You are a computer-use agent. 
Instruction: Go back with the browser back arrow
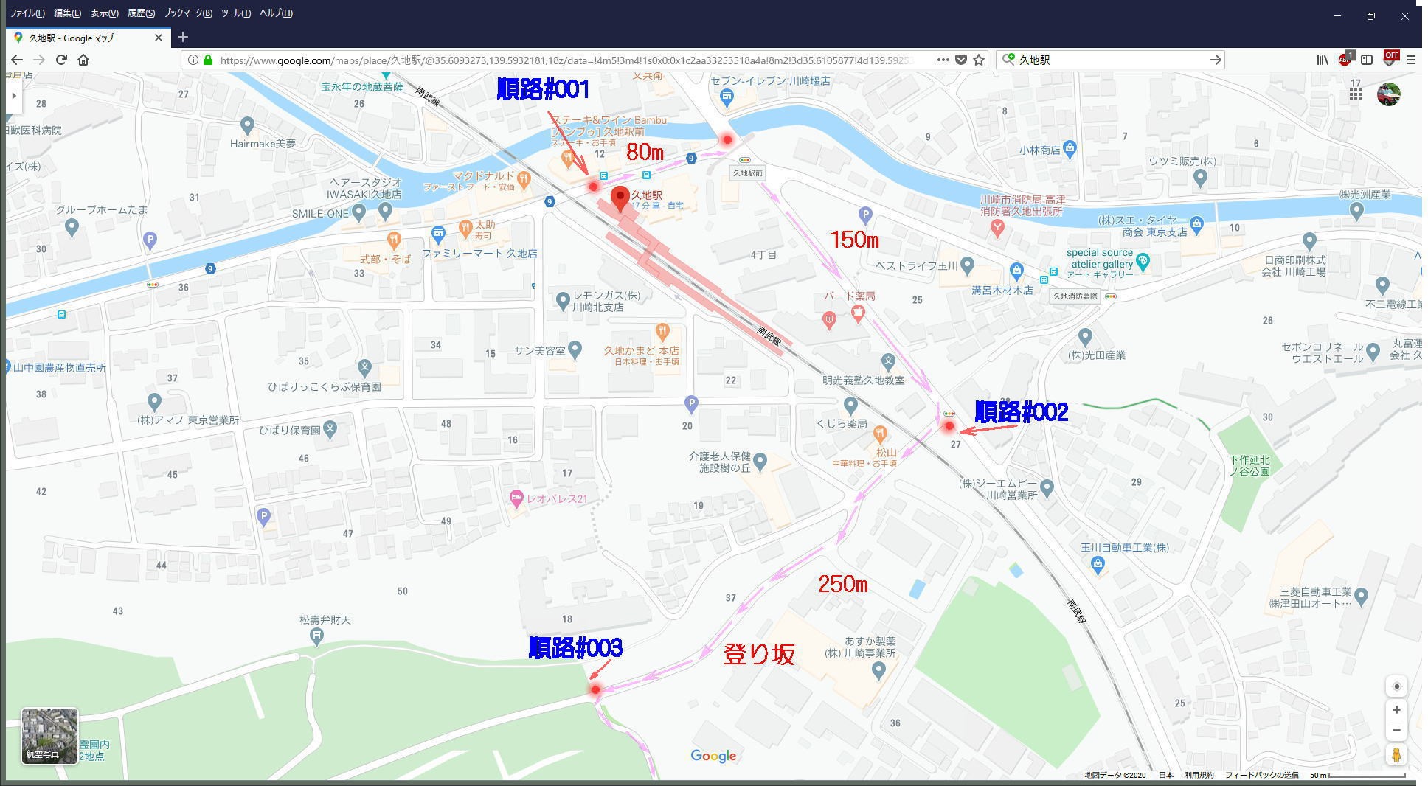point(16,60)
